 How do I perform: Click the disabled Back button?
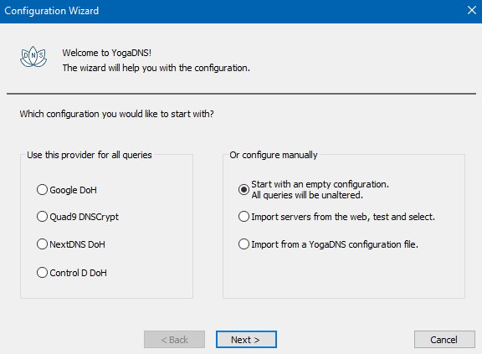tap(174, 340)
